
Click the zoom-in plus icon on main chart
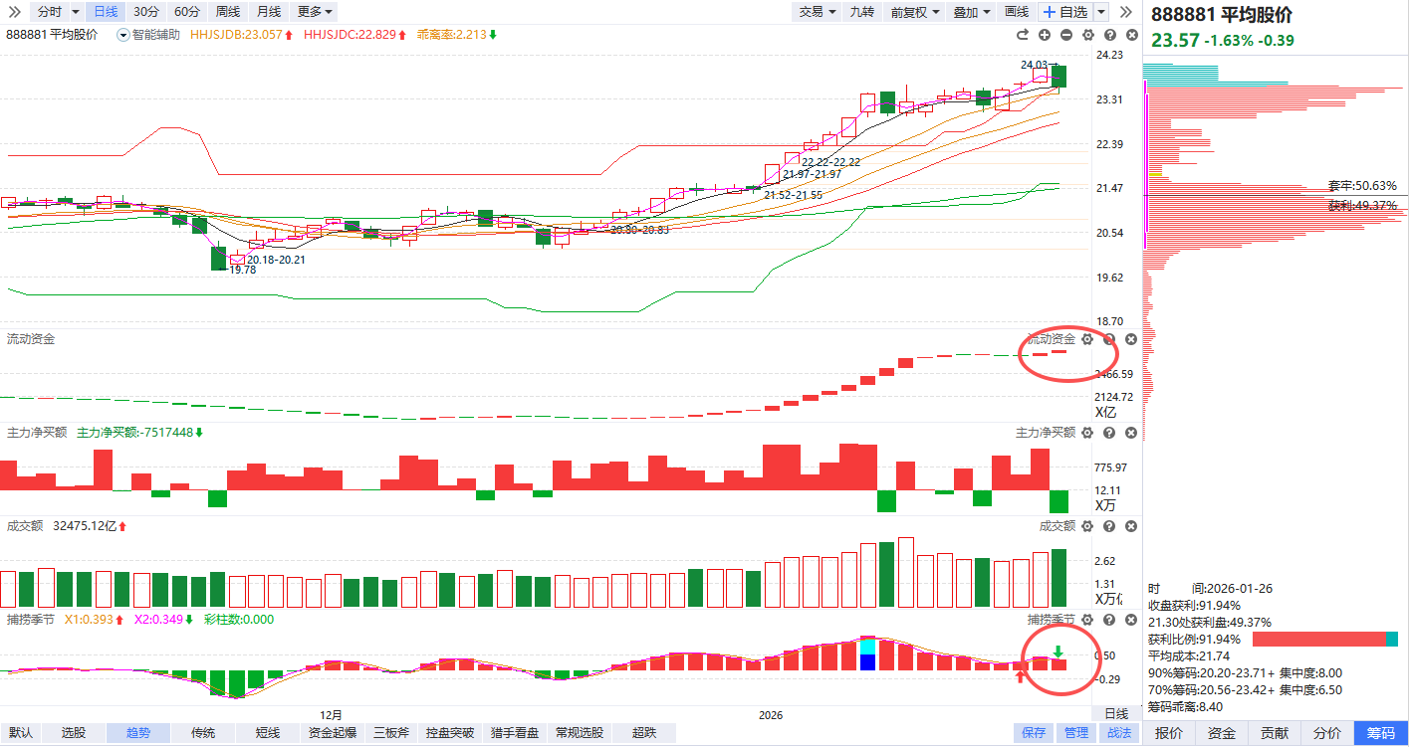(1045, 35)
